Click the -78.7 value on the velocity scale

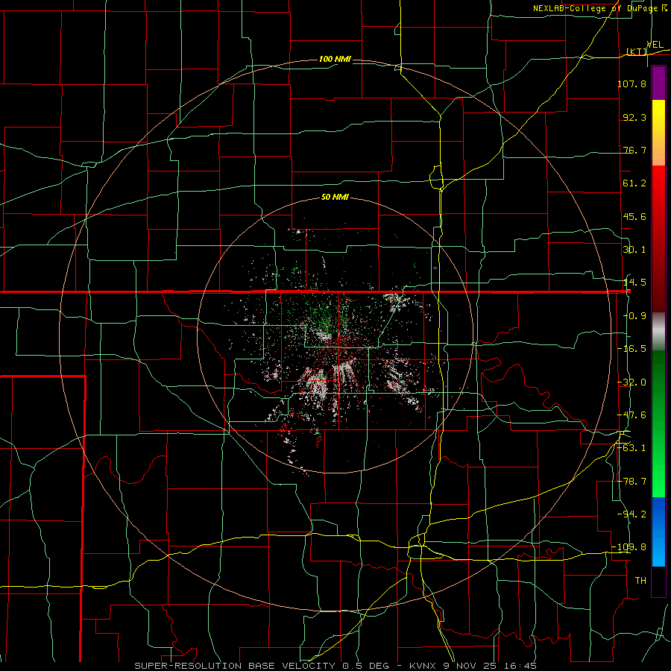[x=632, y=482]
